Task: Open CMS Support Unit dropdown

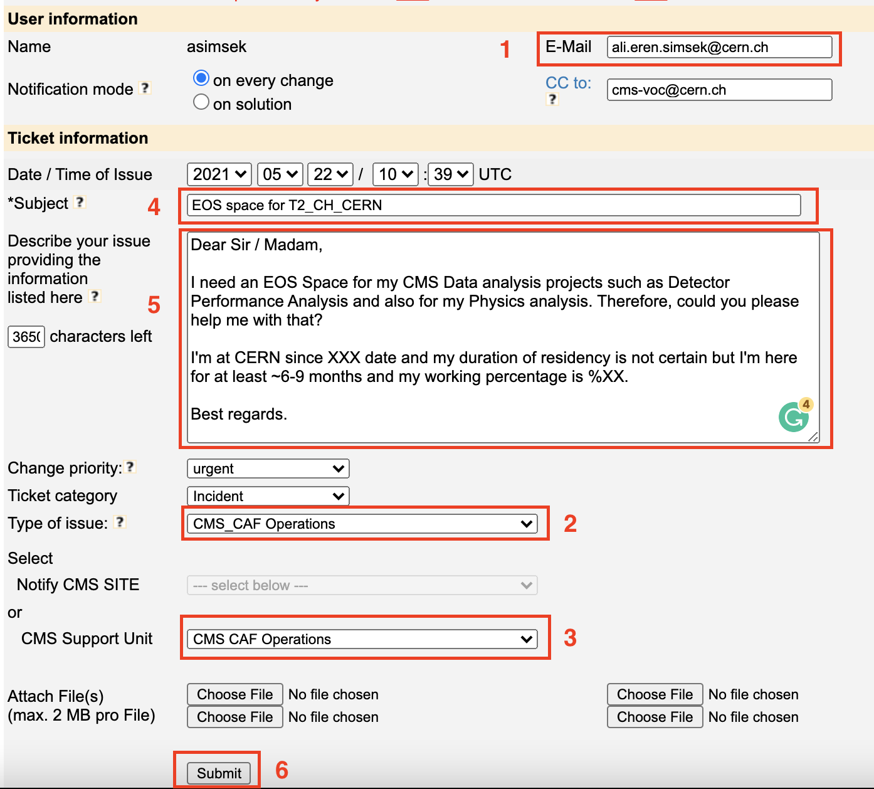Action: coord(362,639)
